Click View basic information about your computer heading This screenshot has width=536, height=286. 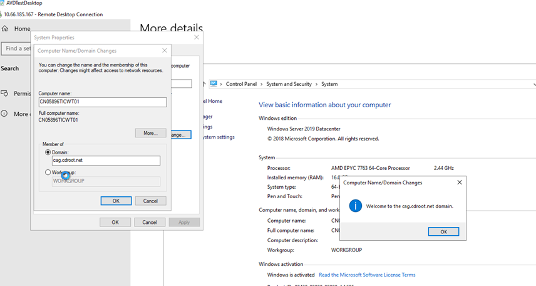coord(325,105)
